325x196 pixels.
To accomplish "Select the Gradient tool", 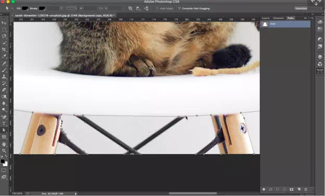I will coord(4,97).
